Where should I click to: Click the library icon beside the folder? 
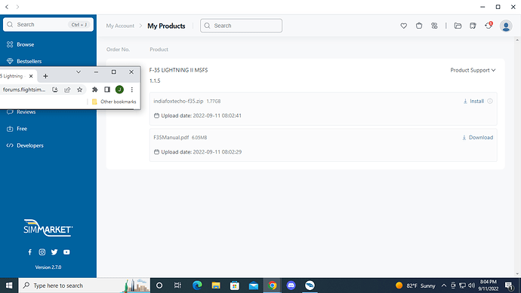point(473,26)
